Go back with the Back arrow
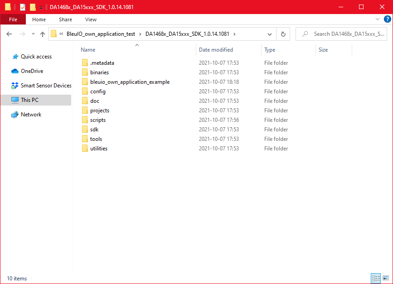This screenshot has width=393, height=284. coord(9,34)
